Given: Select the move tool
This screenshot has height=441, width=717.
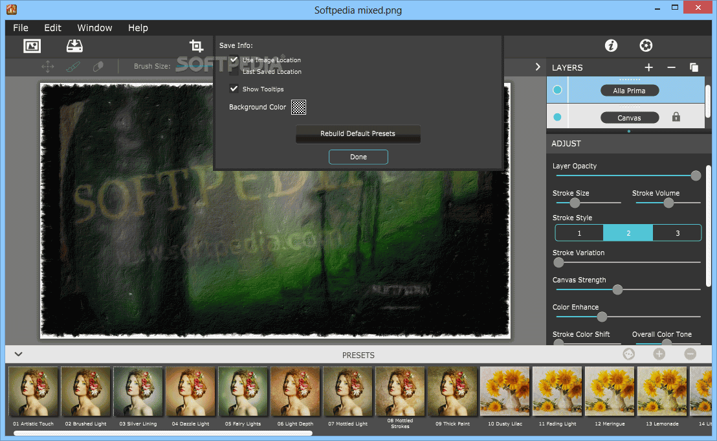Looking at the screenshot, I should click(x=47, y=67).
